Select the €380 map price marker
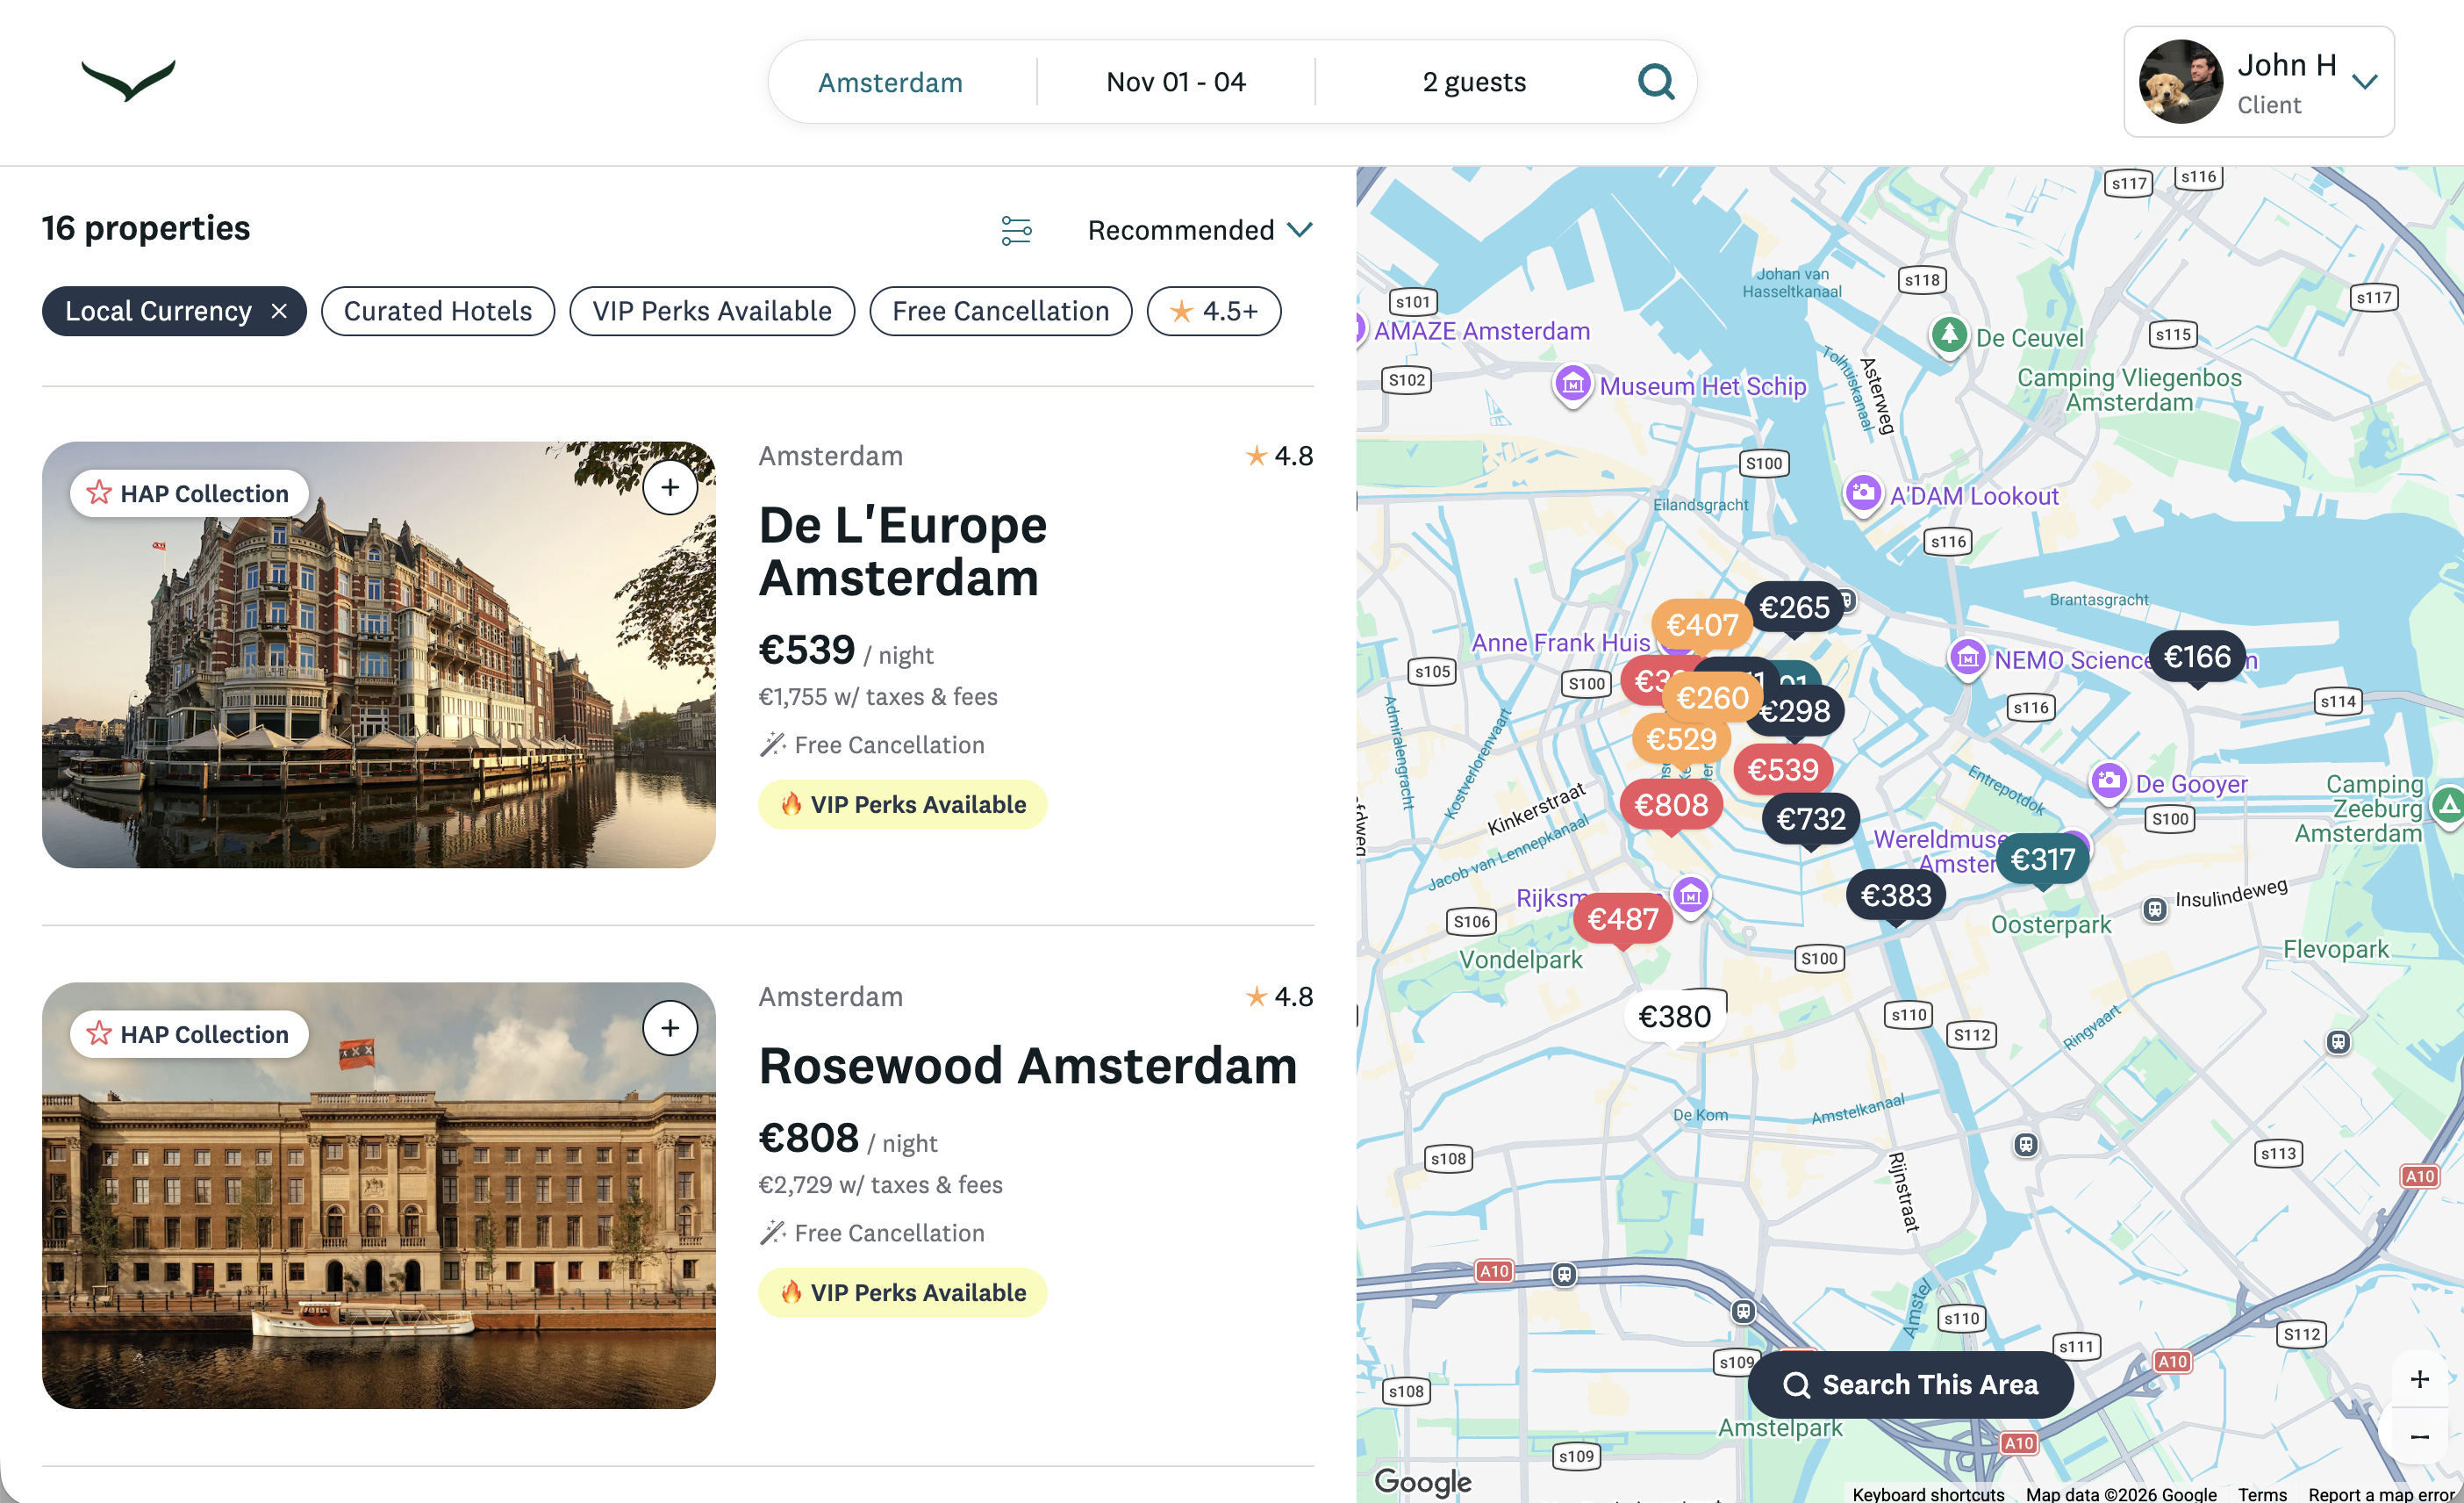2464x1503 pixels. (x=1675, y=1018)
